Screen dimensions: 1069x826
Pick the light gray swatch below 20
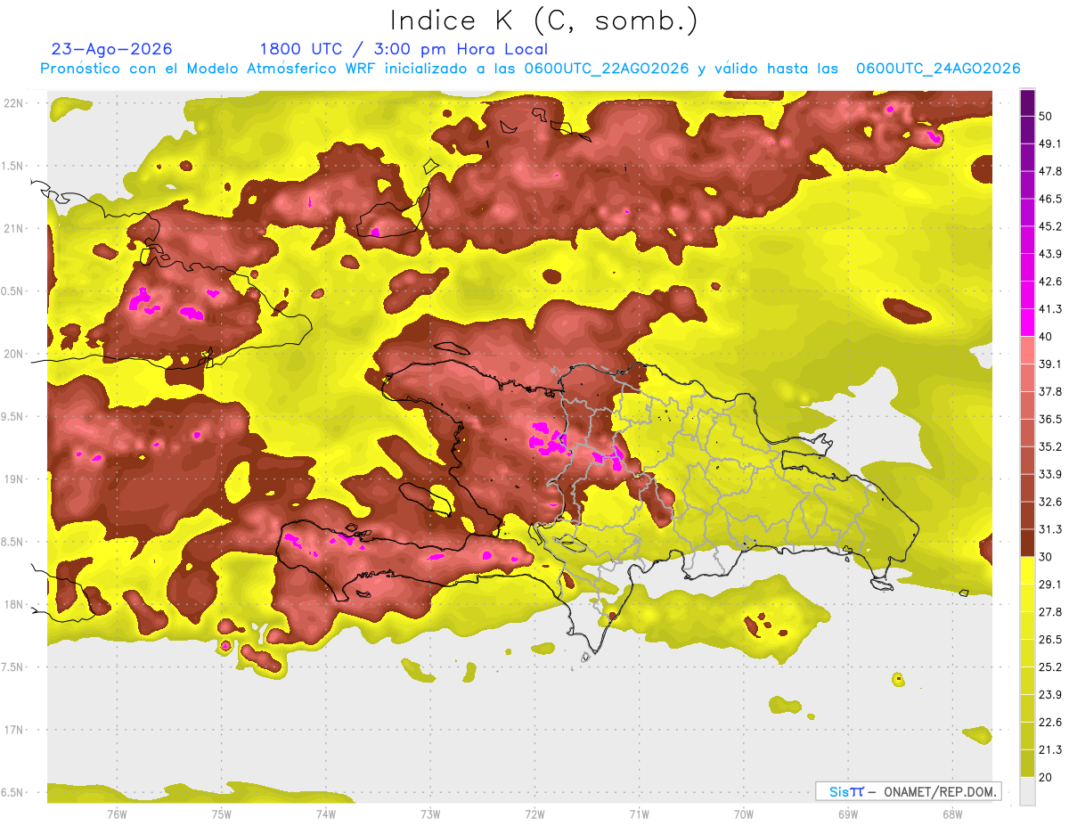point(1027,791)
